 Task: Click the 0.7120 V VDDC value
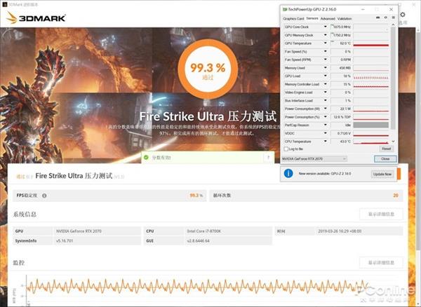(345, 133)
